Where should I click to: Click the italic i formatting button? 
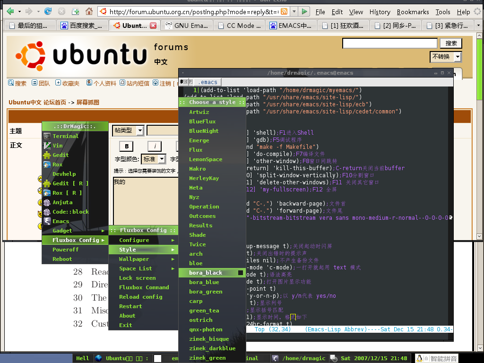(155, 147)
